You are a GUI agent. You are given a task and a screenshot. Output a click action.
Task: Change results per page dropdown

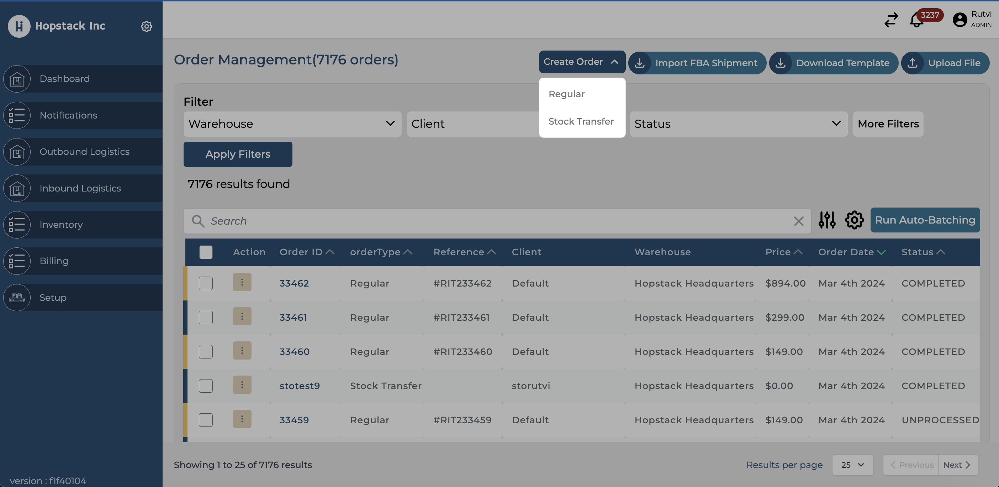[x=852, y=465]
